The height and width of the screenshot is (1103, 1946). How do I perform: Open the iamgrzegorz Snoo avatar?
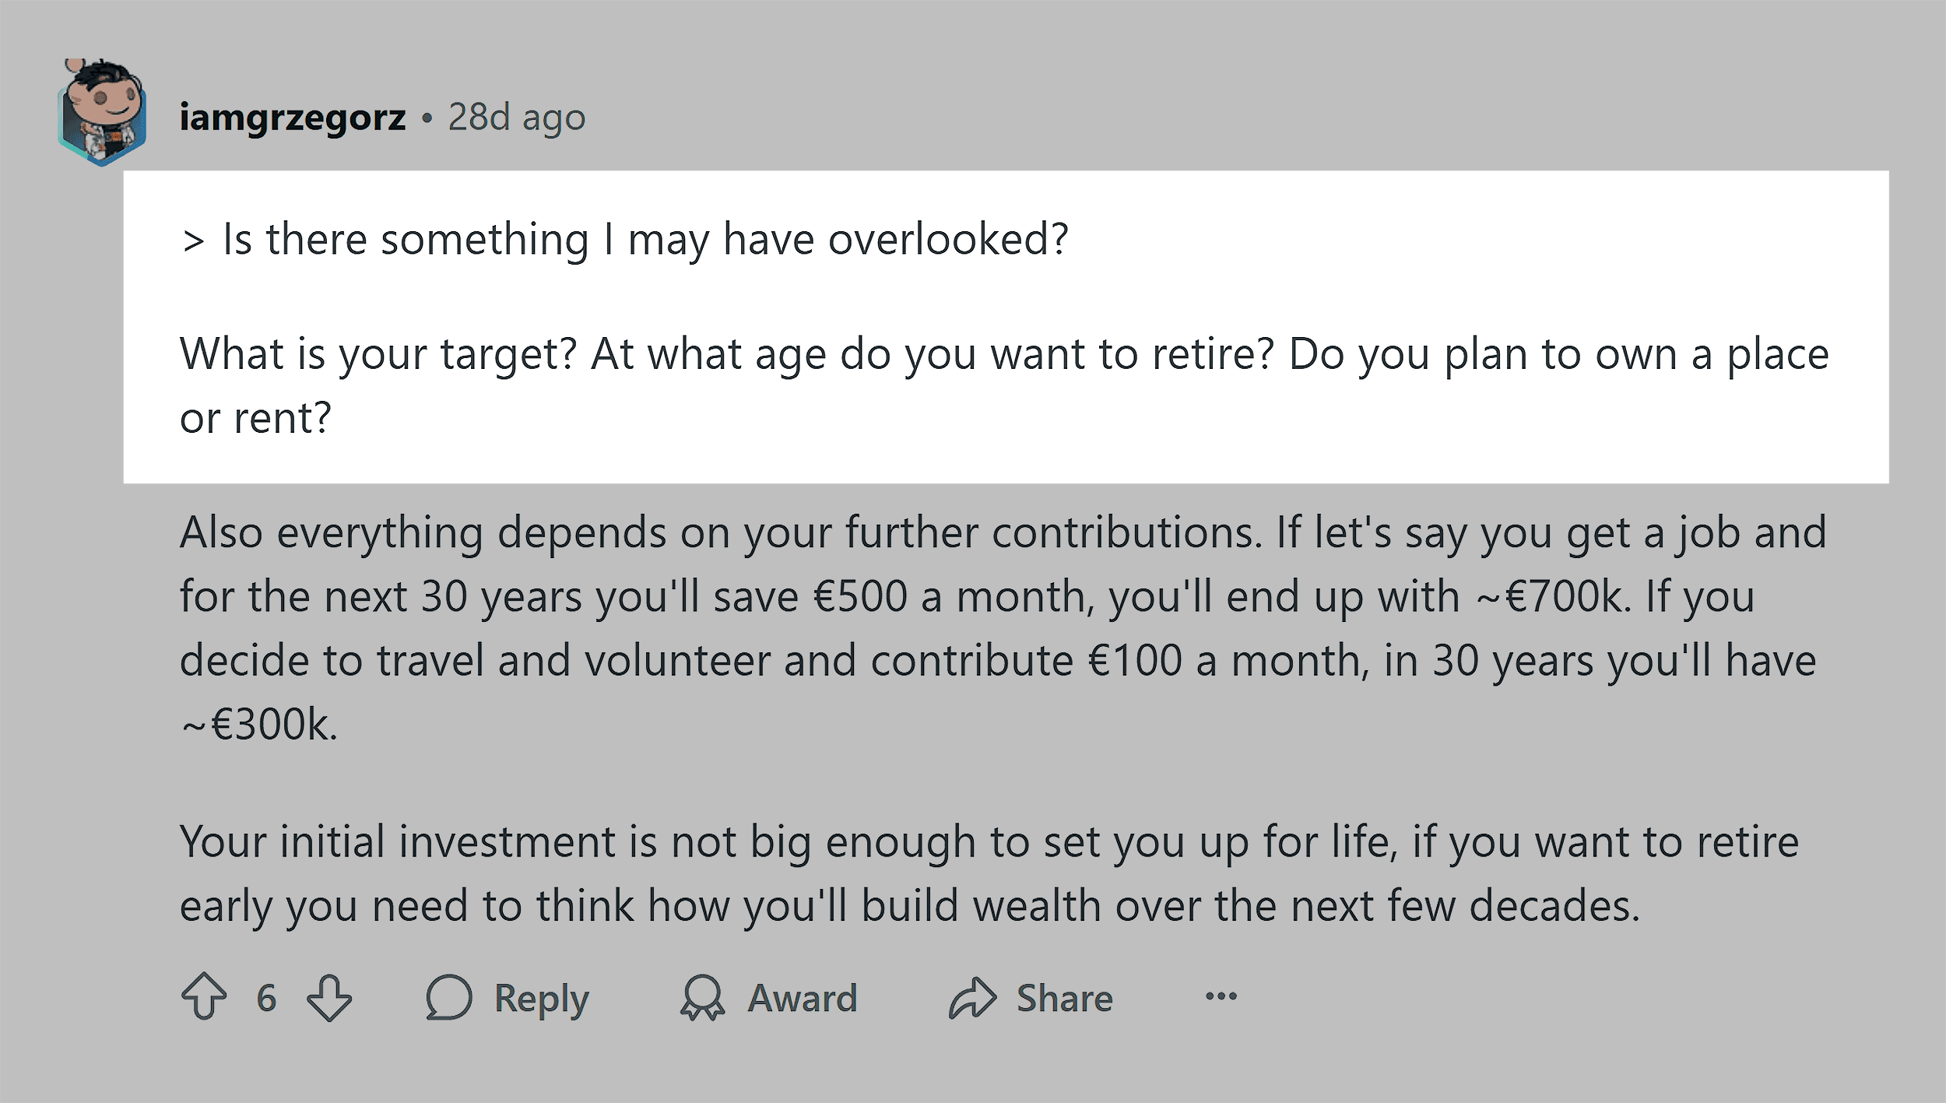click(x=102, y=112)
